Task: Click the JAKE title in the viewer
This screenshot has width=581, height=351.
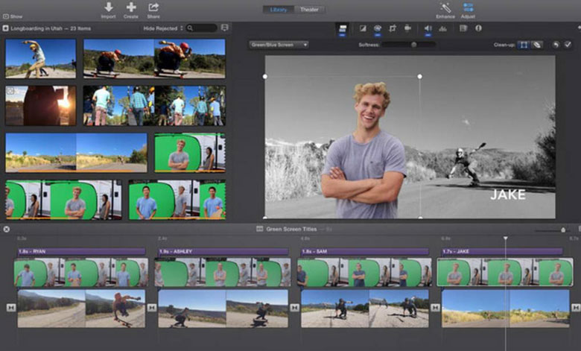Action: (508, 195)
